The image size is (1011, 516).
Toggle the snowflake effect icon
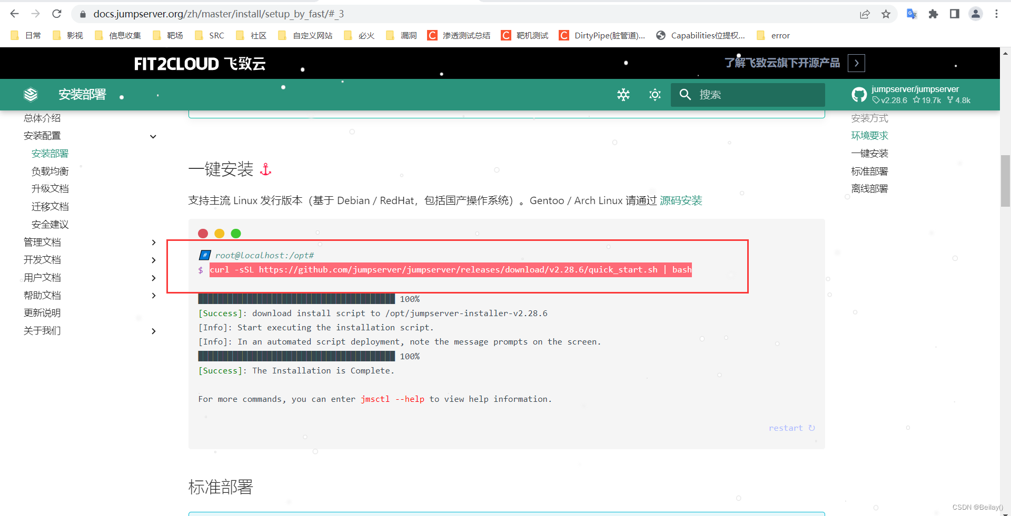click(x=623, y=95)
